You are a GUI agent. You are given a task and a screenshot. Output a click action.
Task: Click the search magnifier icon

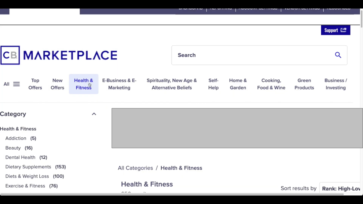tap(338, 55)
